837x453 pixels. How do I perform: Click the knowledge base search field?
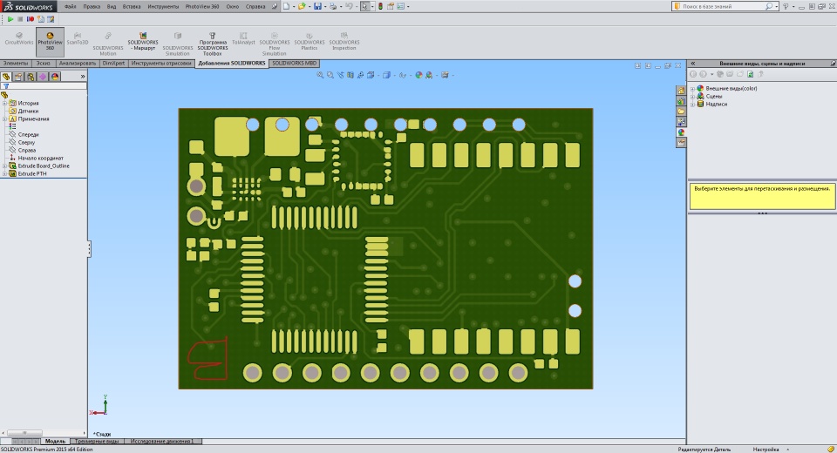click(x=723, y=6)
